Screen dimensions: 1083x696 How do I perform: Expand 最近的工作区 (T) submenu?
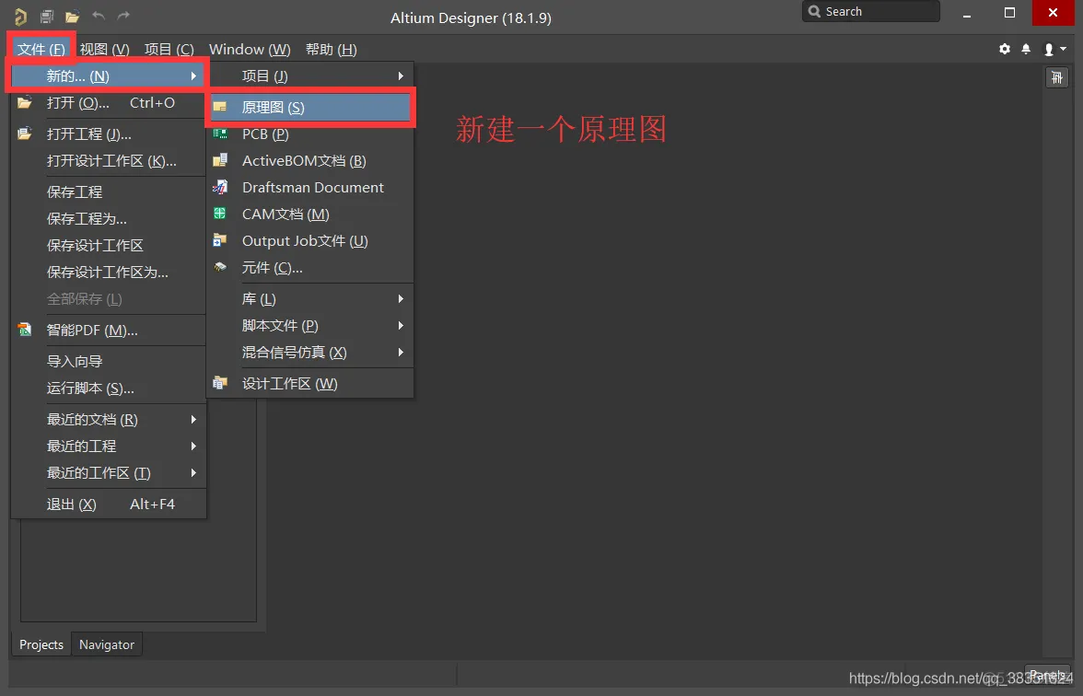109,473
